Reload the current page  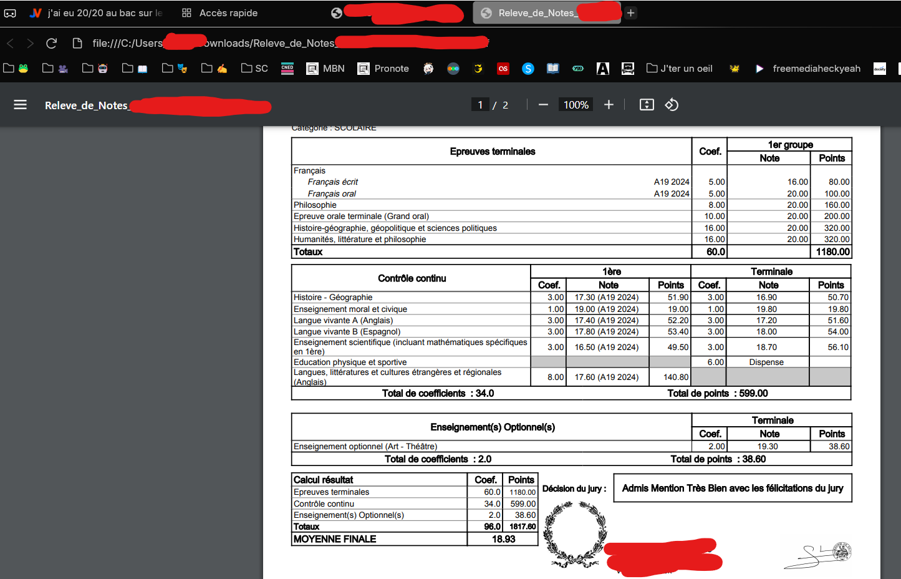pos(52,43)
